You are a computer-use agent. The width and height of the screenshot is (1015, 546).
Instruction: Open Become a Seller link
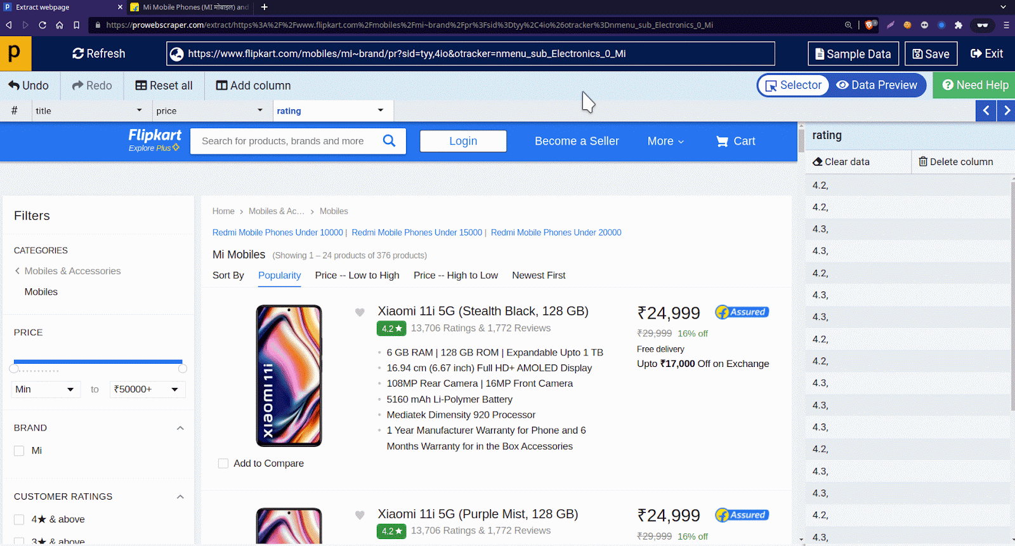point(577,141)
